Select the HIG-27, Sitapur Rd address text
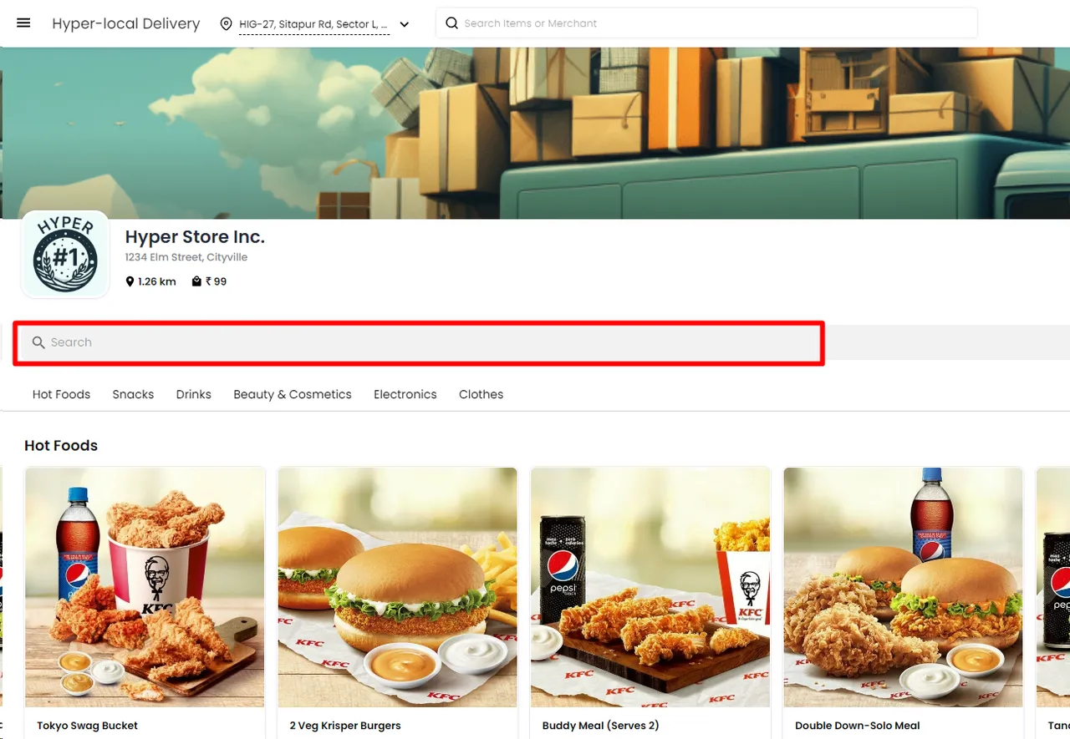 (x=313, y=24)
